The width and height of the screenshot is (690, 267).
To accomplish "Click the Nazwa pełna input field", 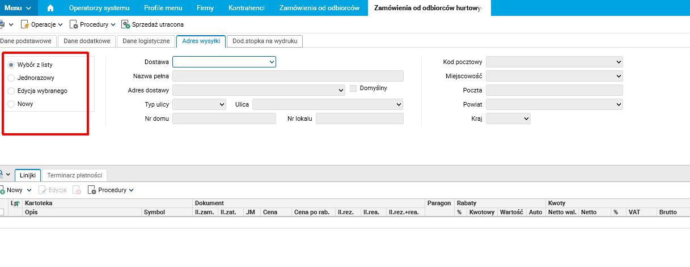I will tap(287, 76).
